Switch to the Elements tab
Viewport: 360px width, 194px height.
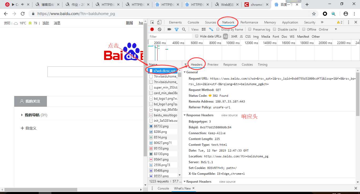click(x=175, y=22)
